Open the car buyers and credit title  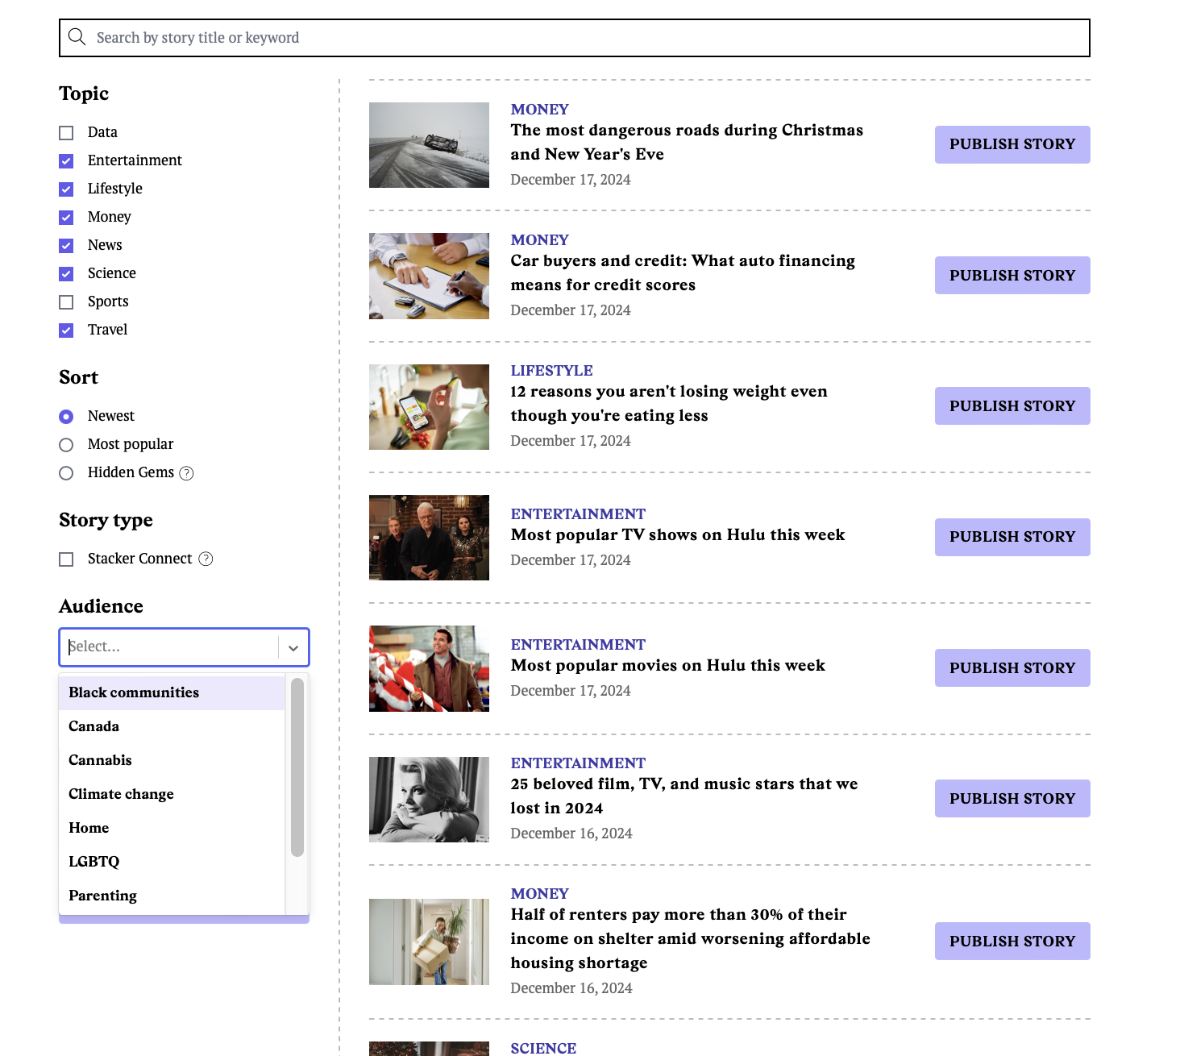[683, 272]
